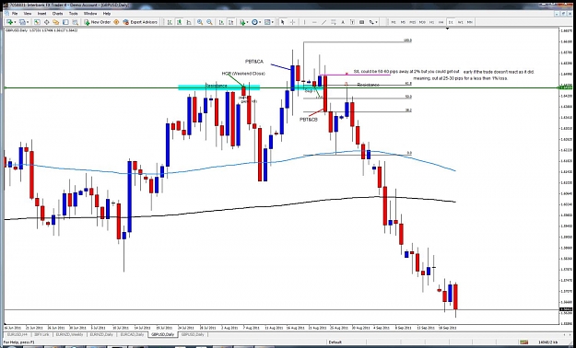
Task: Select the Crosshair tool
Action: 293,22
